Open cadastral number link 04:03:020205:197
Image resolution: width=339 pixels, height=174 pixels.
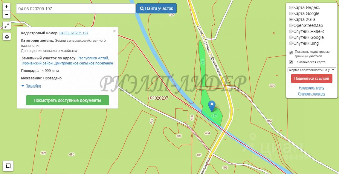(x=74, y=33)
